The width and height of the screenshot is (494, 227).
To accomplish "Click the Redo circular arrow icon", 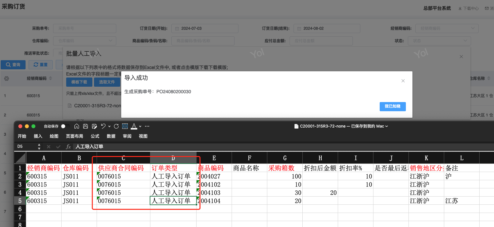I will (116, 126).
